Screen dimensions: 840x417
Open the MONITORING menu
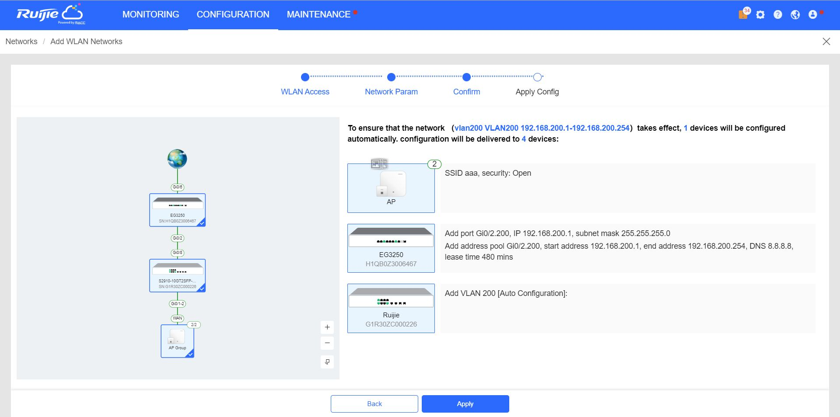[150, 14]
